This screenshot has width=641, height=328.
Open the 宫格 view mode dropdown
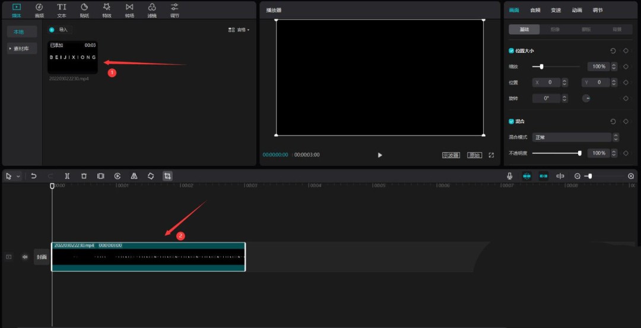239,30
